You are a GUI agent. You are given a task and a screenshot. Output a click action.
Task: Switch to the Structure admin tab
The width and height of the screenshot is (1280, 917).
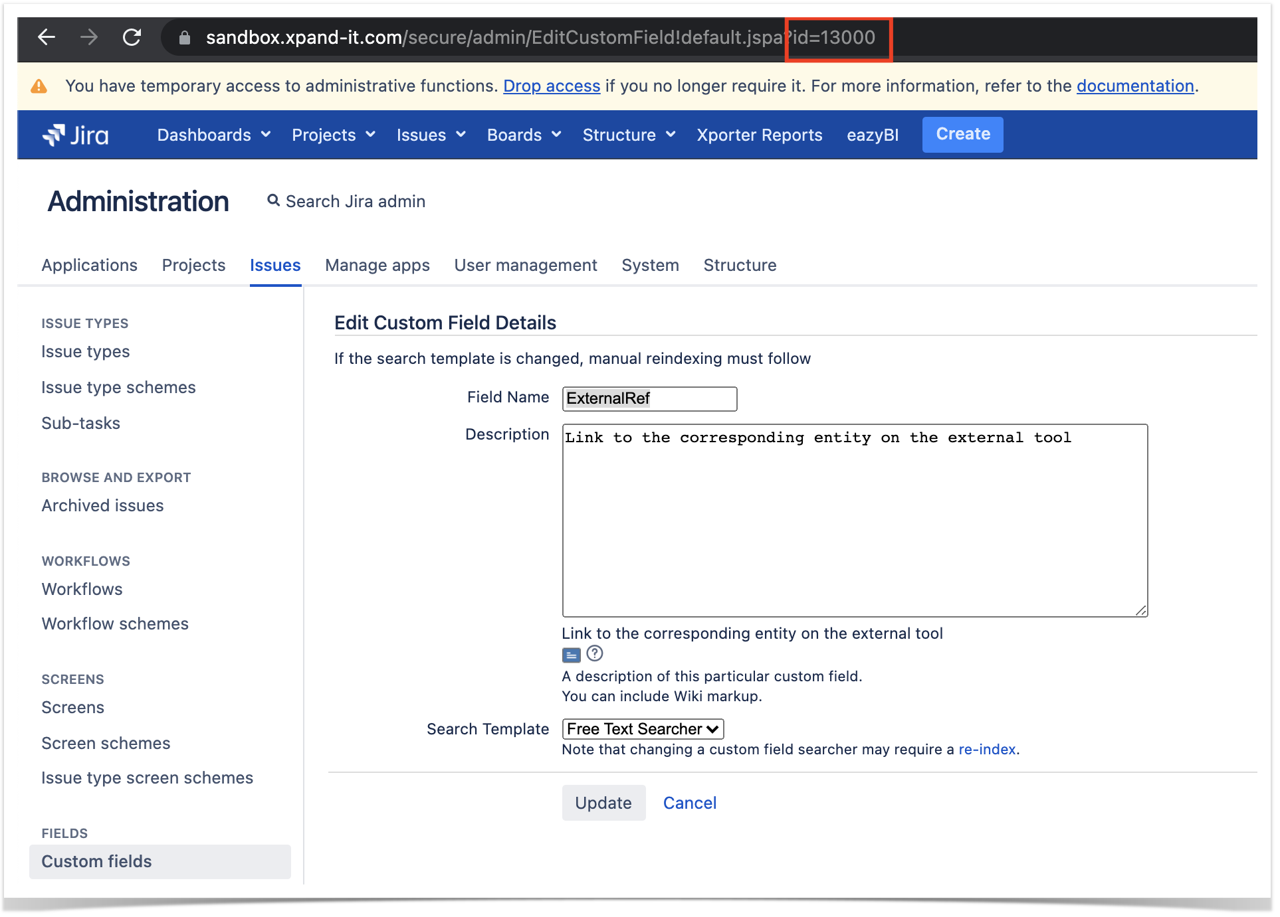click(740, 265)
